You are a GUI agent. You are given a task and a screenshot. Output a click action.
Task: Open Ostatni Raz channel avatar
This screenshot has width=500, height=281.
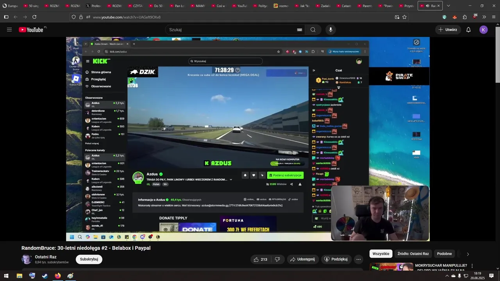point(27,260)
